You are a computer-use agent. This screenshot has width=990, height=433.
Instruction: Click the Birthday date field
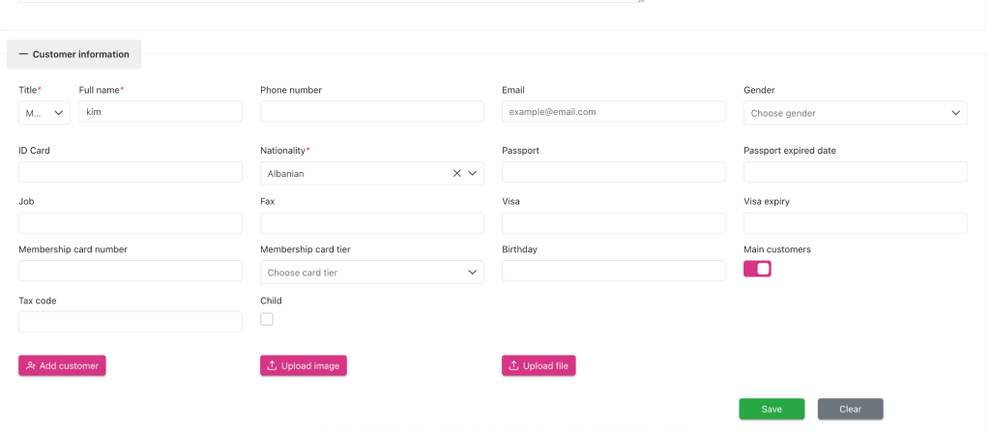[x=613, y=271]
